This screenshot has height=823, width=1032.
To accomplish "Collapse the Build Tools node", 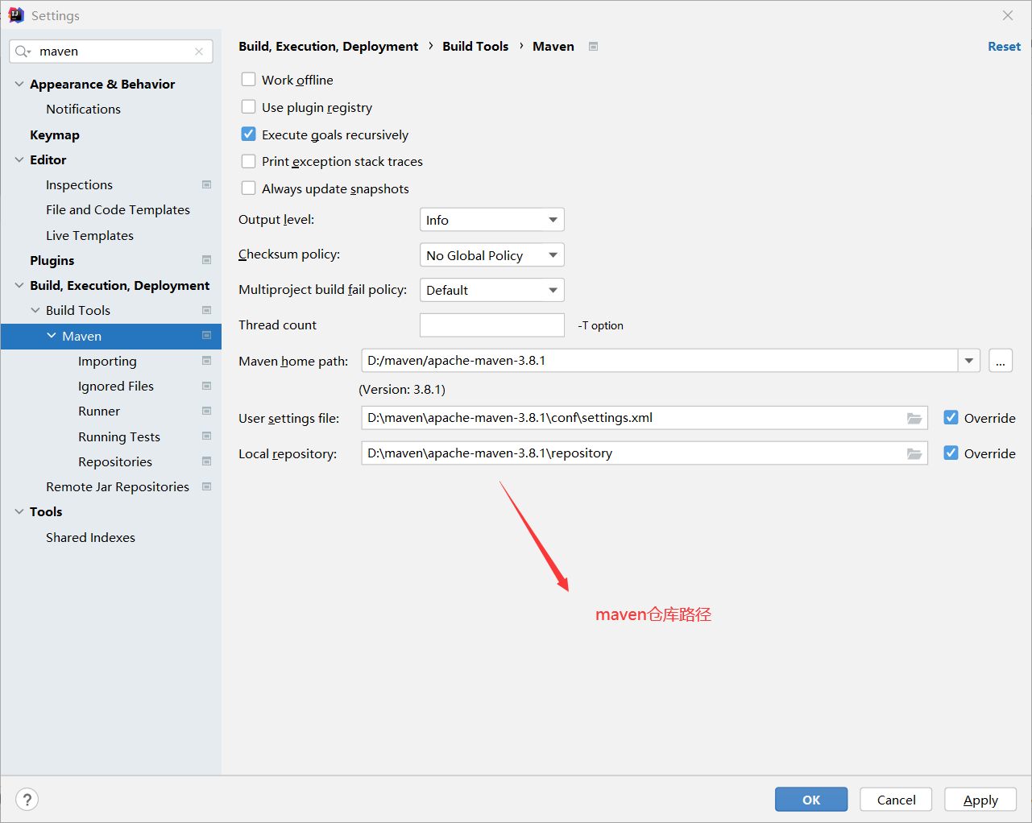I will click(x=35, y=310).
